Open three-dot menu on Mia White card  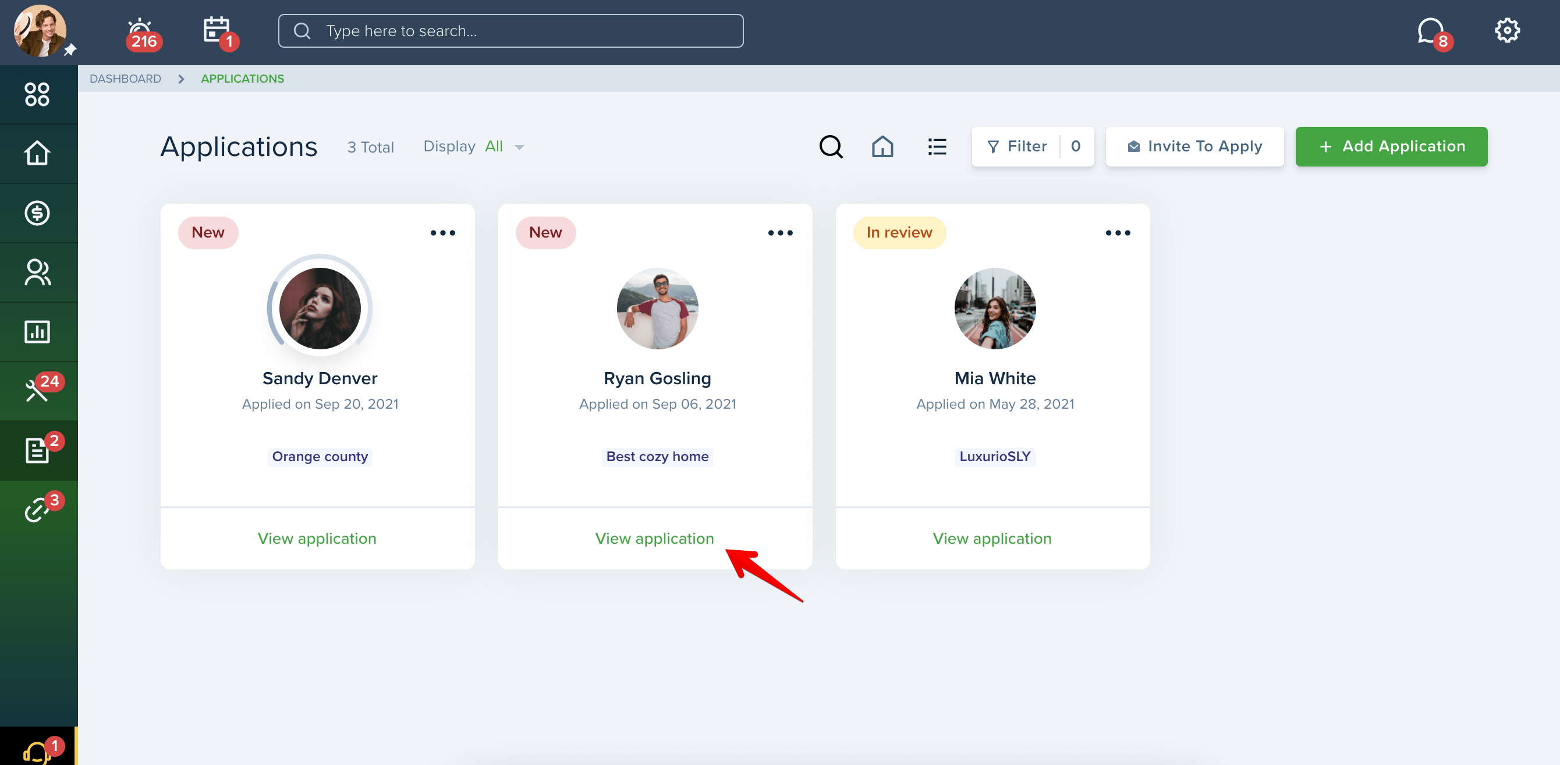click(1118, 233)
